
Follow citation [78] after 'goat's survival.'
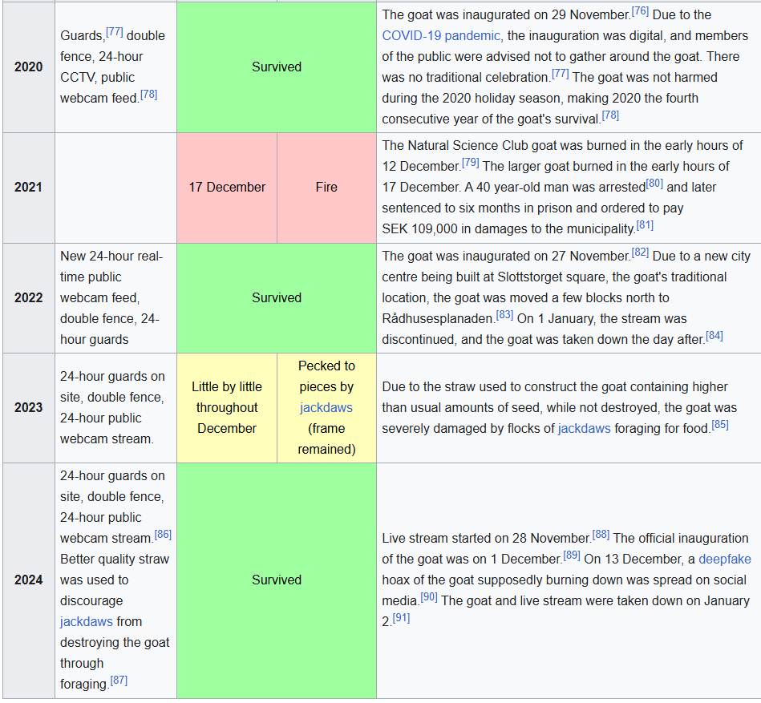pos(610,115)
